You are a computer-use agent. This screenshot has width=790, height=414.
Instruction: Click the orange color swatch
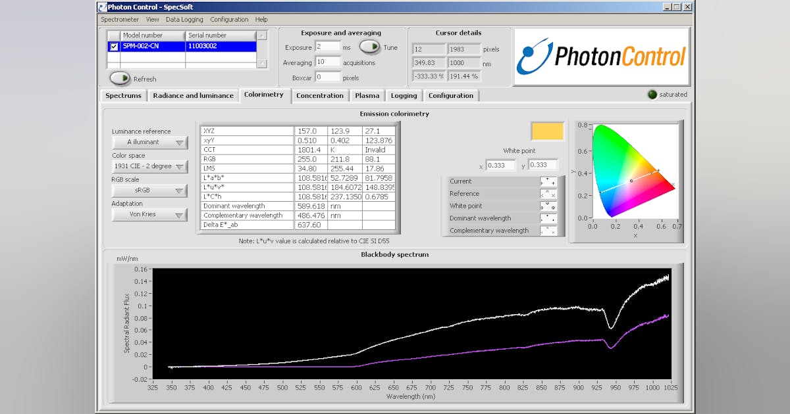click(547, 131)
